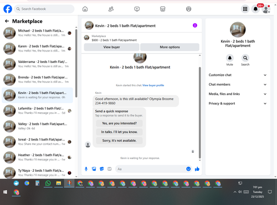Show hidden system tray icons
Image resolution: width=277 pixels, height=205 pixels.
click(x=235, y=192)
